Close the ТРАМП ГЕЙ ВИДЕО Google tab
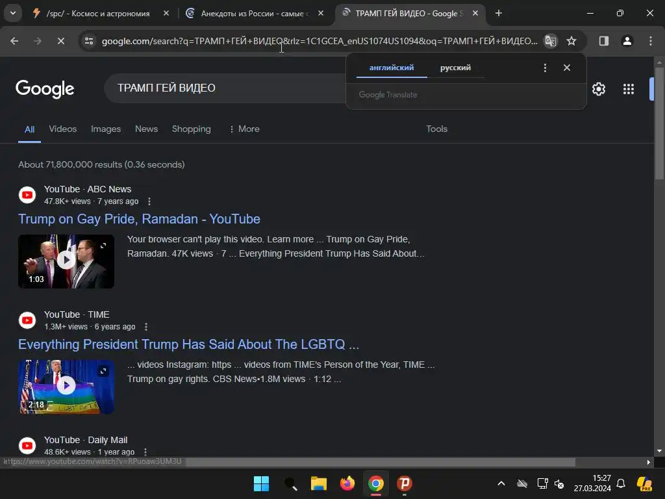 [x=475, y=14]
